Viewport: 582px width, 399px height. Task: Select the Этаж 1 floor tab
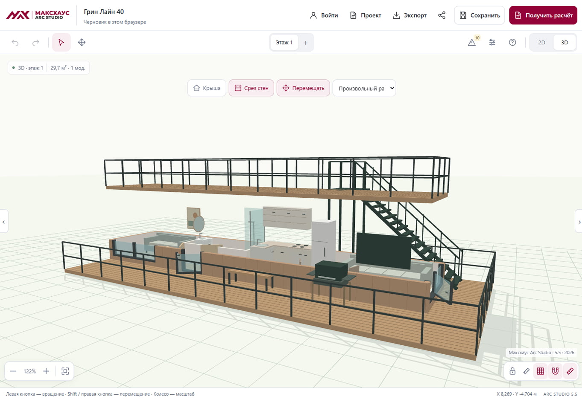coord(284,43)
